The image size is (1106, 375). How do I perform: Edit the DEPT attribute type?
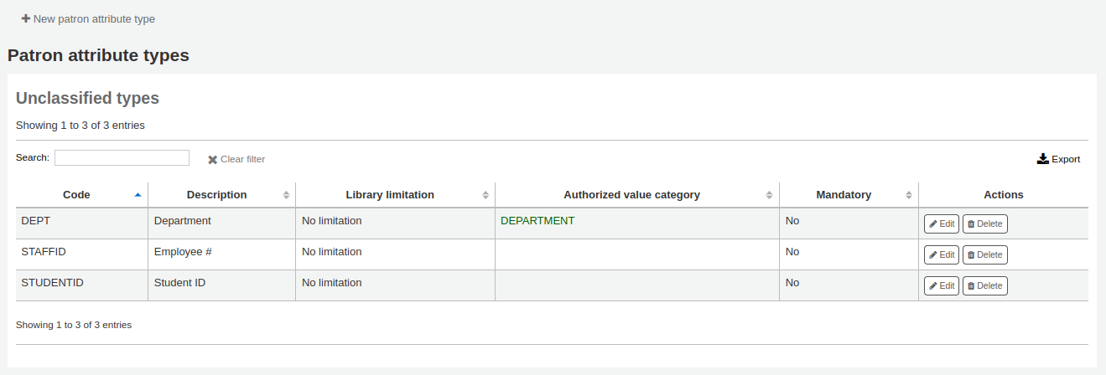tap(942, 223)
